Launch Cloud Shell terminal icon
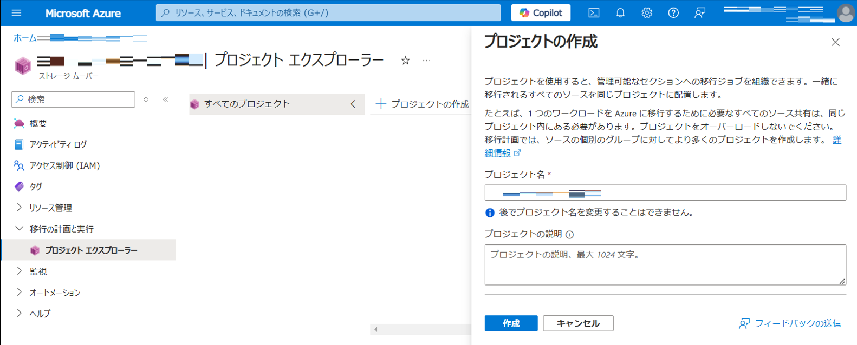 594,12
